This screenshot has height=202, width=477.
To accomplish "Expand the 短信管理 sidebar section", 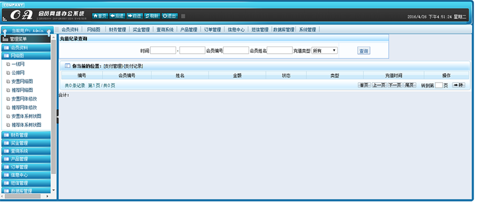I will pos(26,183).
